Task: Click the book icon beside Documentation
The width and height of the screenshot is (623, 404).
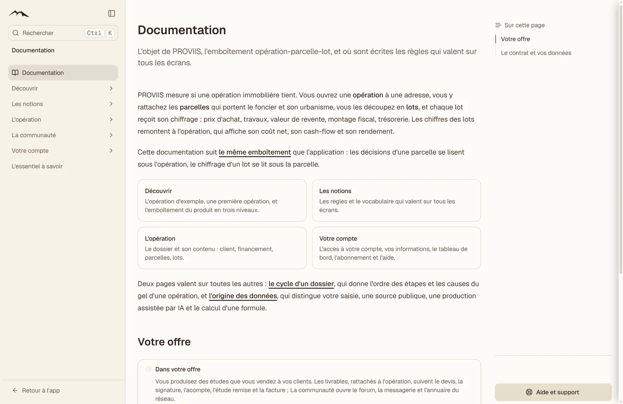Action: 15,72
